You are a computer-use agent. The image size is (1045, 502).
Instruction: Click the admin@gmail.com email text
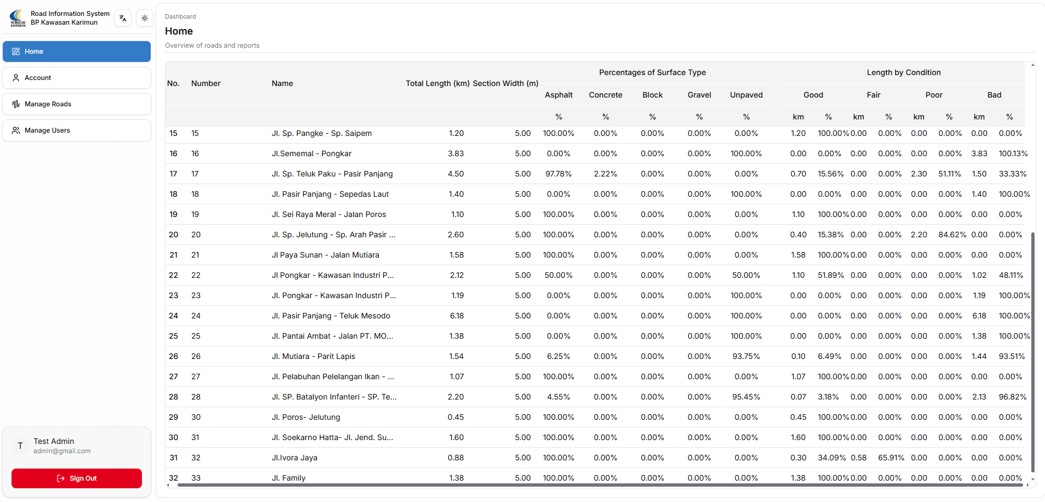coord(62,451)
